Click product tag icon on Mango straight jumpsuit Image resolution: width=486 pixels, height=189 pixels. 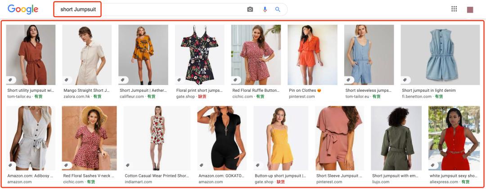point(66,80)
